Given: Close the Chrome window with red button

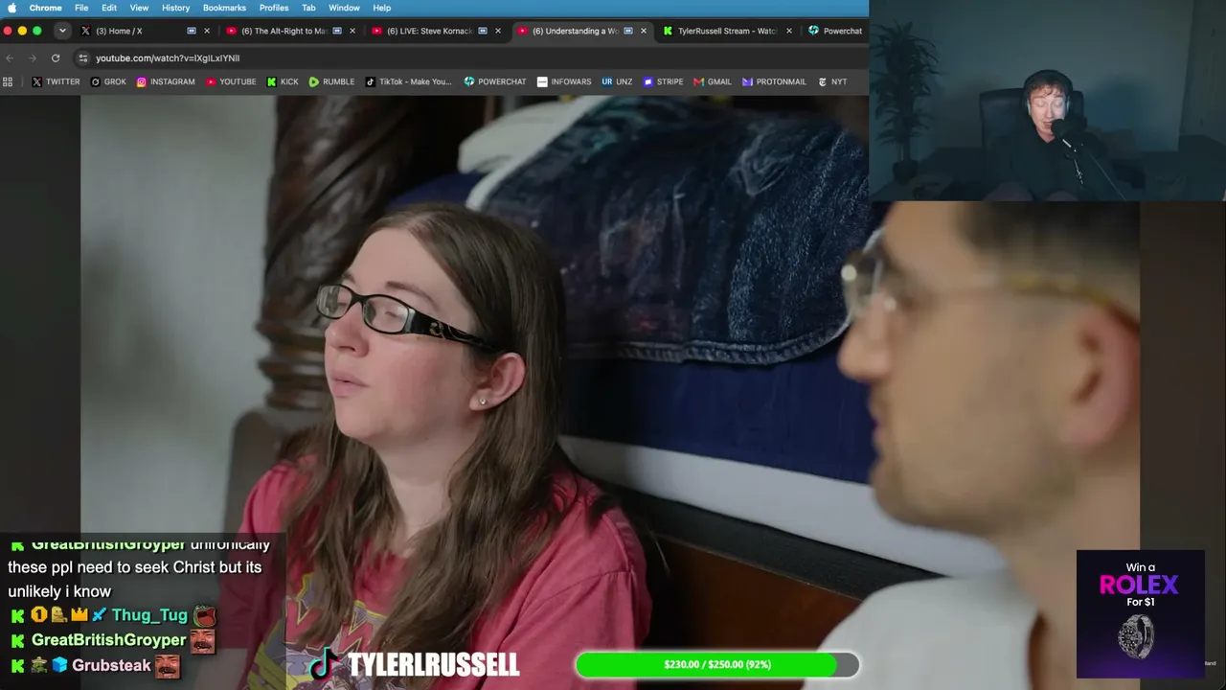Looking at the screenshot, I should coord(8,31).
